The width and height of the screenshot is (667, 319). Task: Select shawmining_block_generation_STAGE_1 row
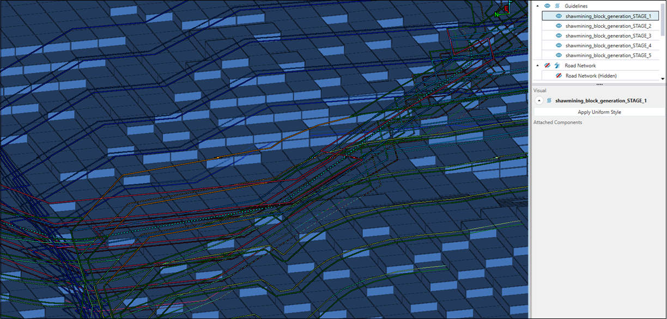[x=601, y=16]
